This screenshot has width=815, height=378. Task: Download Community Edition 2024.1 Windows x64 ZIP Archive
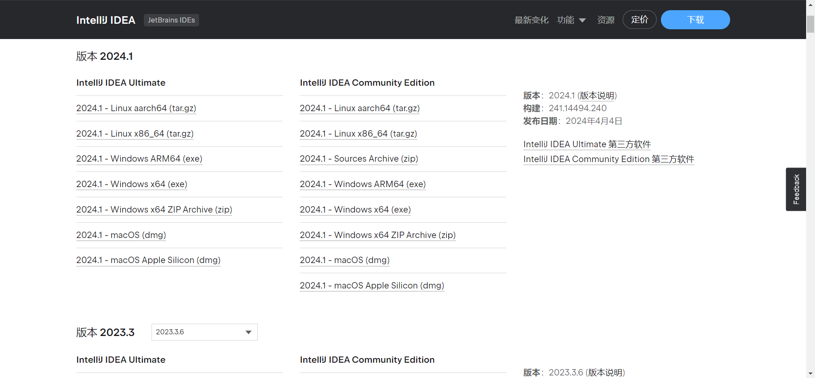378,235
